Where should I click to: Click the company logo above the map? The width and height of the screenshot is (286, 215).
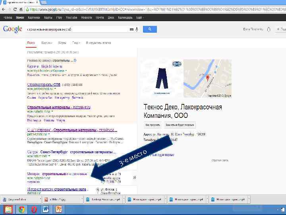point(177,64)
